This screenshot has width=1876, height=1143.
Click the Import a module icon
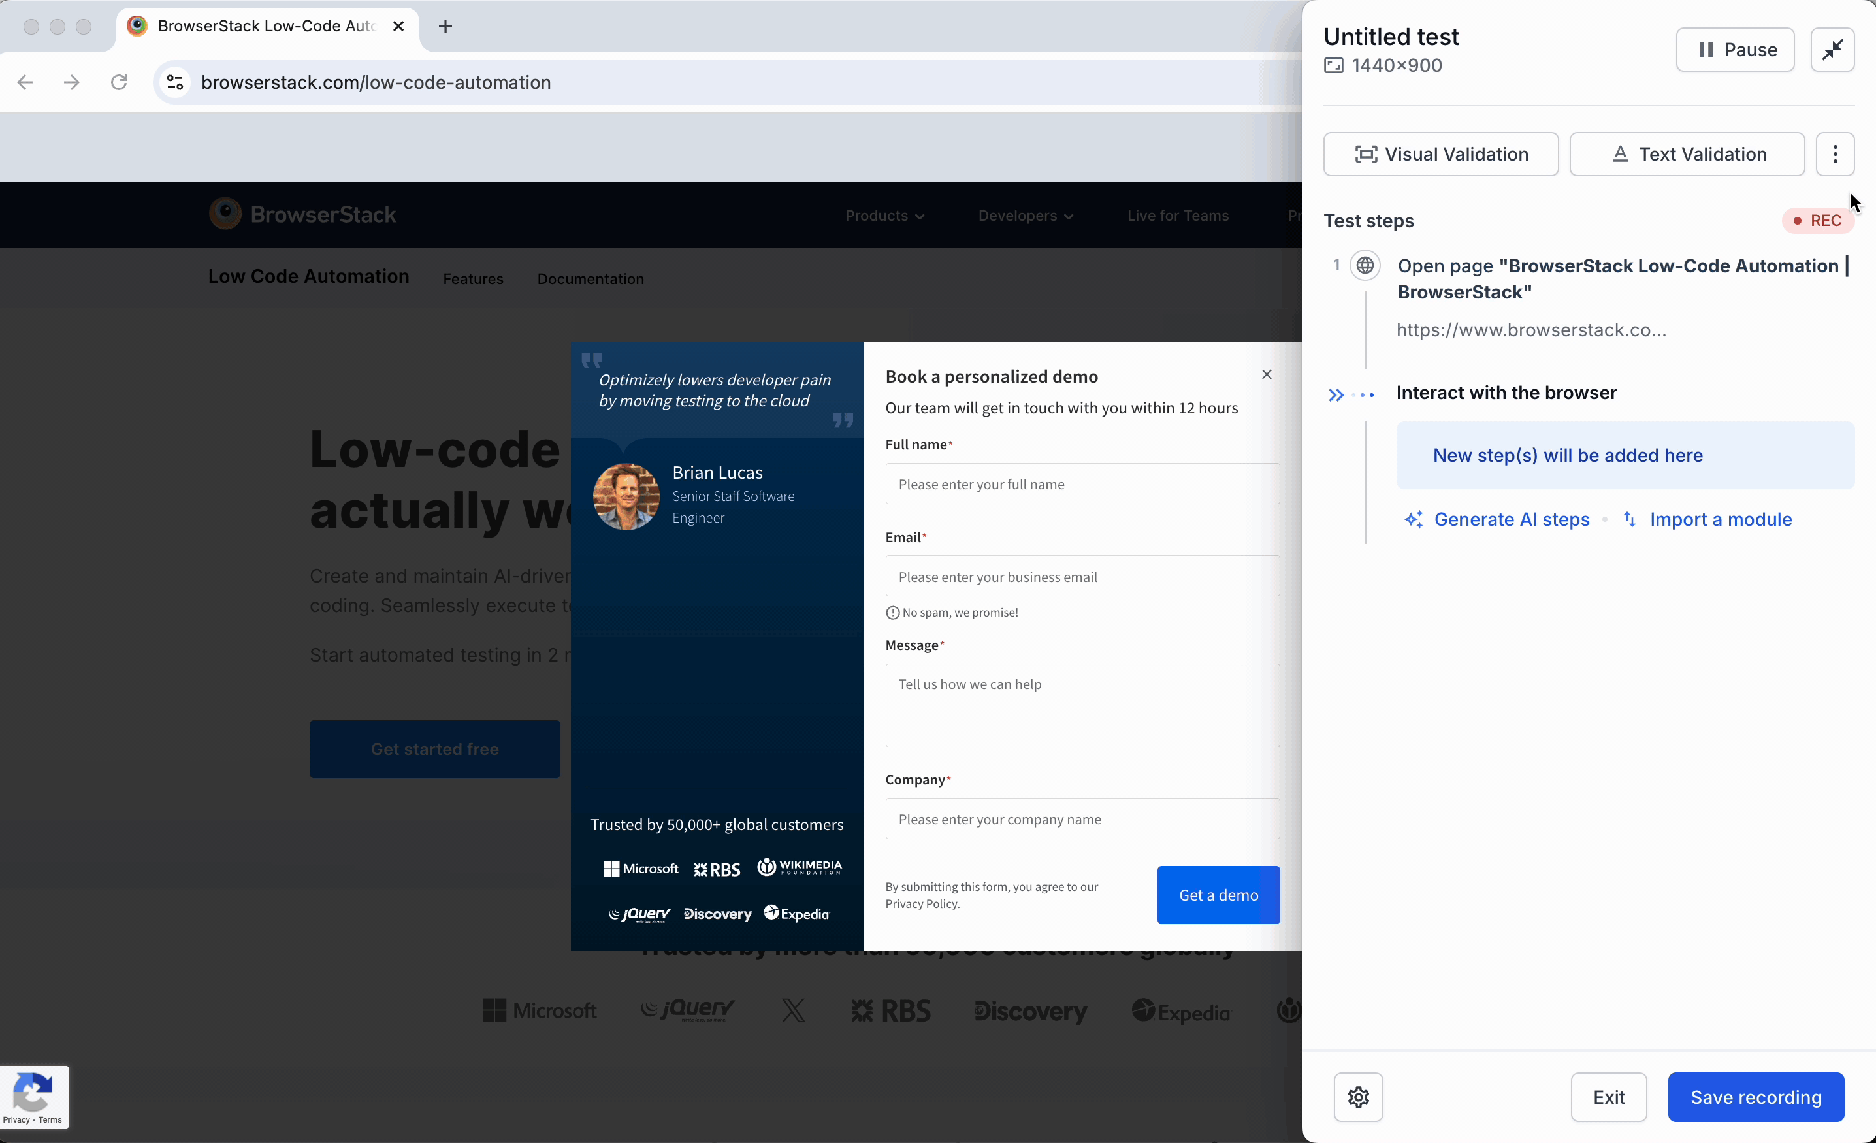[x=1630, y=519]
